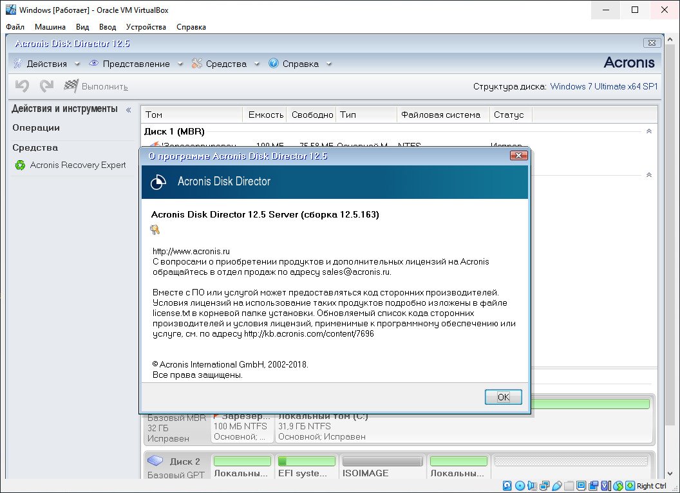
Task: Click the Выполнить execute button label
Action: point(104,86)
